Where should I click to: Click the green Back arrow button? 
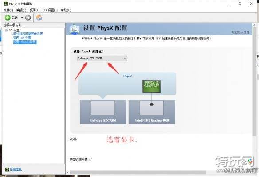(x=8, y=18)
